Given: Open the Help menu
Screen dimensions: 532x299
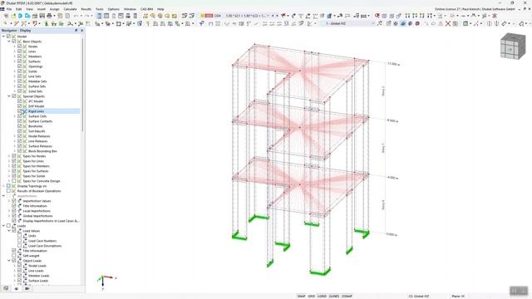Looking at the screenshot, I should tap(160, 9).
